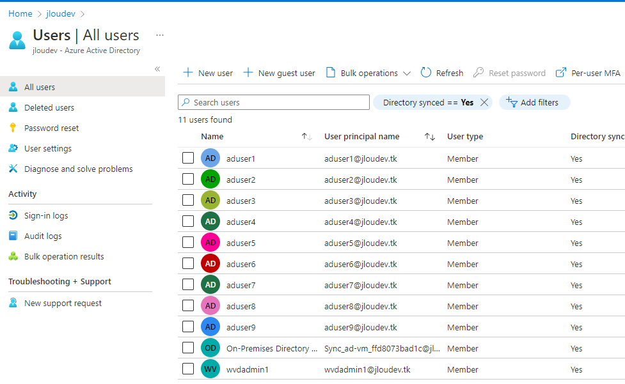Open Per-user MFA link
The width and height of the screenshot is (625, 384).
[588, 73]
